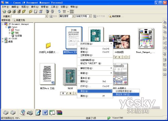
Task: Select 属性 in the context menu
Action: tap(95, 96)
